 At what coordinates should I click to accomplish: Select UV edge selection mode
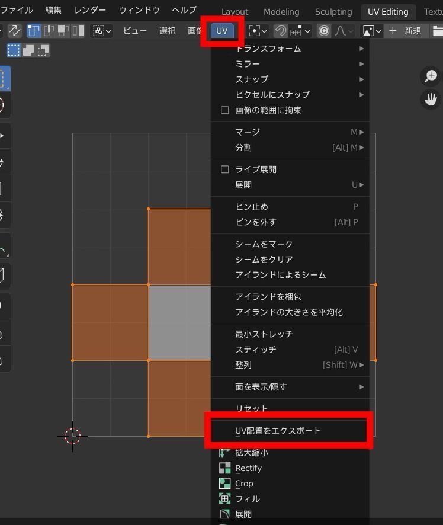click(x=49, y=31)
